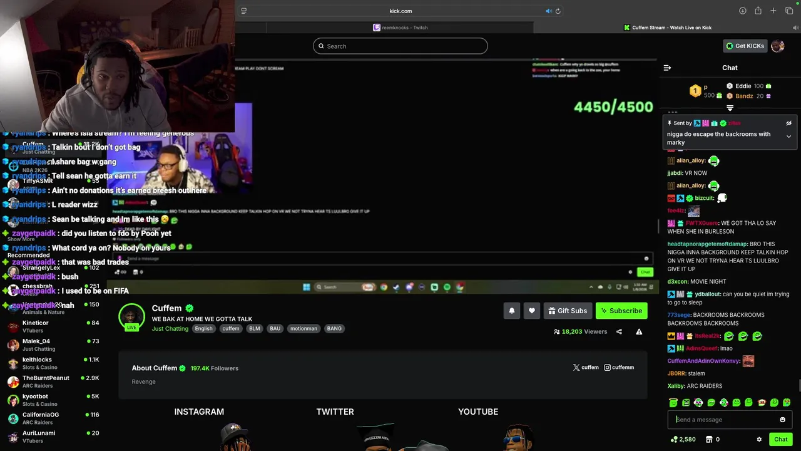Open Kineticor channel in sidebar
This screenshot has height=451, width=801.
coord(53,326)
